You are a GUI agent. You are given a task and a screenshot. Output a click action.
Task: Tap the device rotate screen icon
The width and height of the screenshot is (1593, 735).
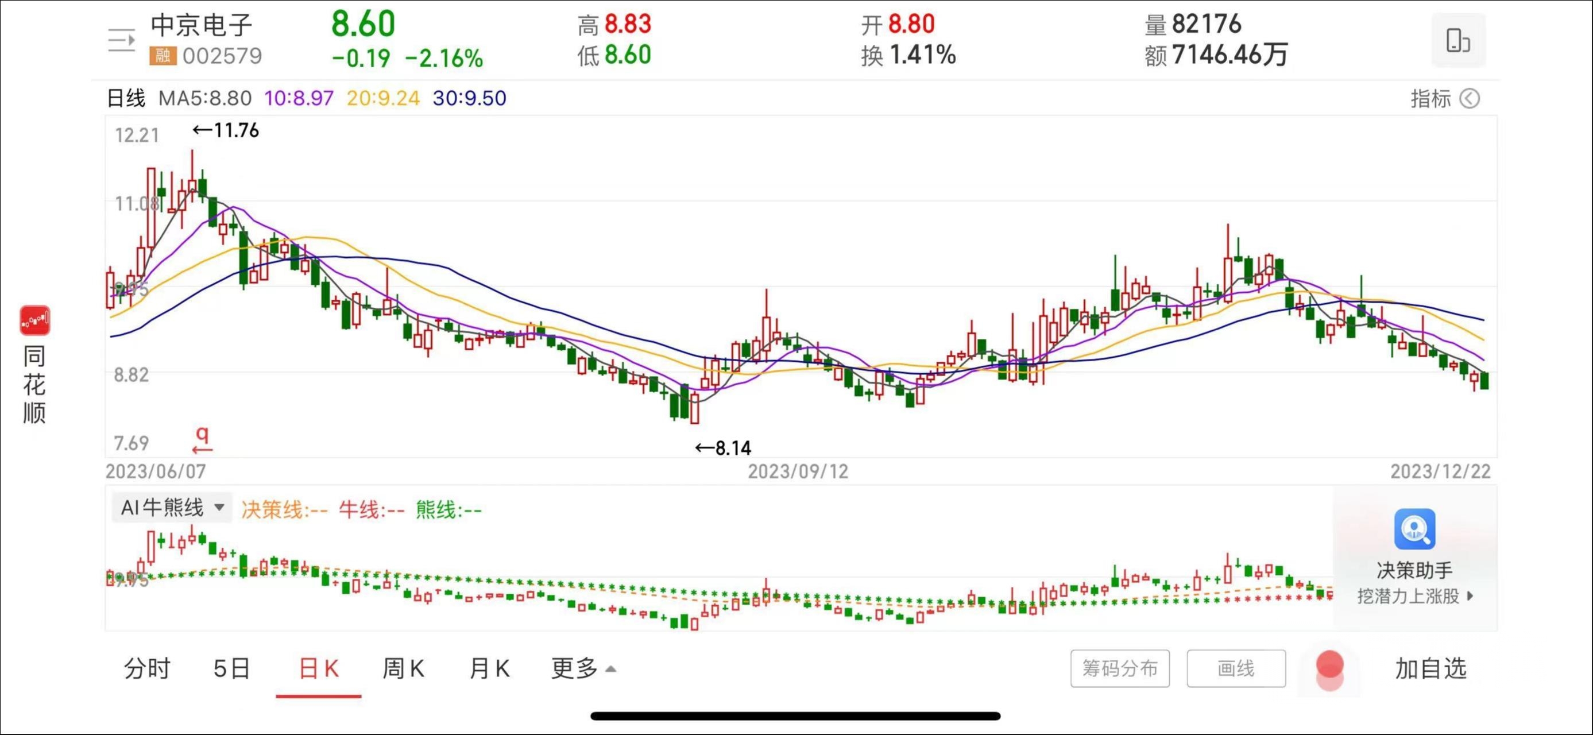click(x=1457, y=41)
